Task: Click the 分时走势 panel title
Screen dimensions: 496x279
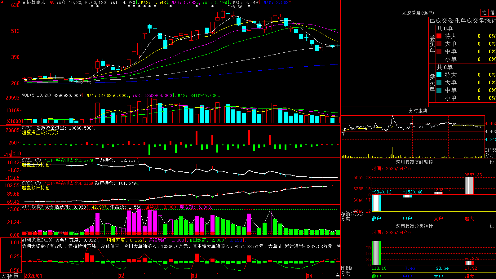Action: 418,111
